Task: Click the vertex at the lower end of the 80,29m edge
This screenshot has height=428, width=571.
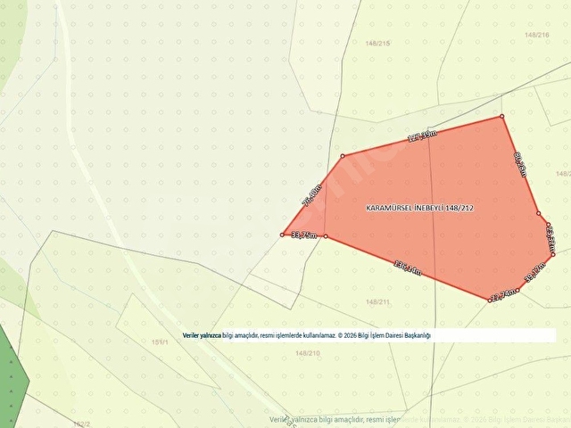Action: point(539,213)
